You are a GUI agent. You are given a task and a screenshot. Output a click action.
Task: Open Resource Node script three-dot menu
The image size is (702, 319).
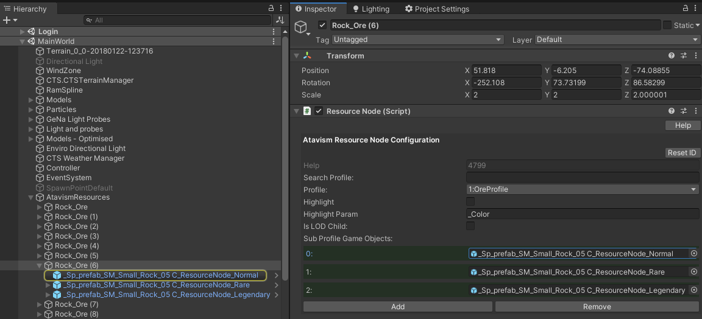pos(695,111)
